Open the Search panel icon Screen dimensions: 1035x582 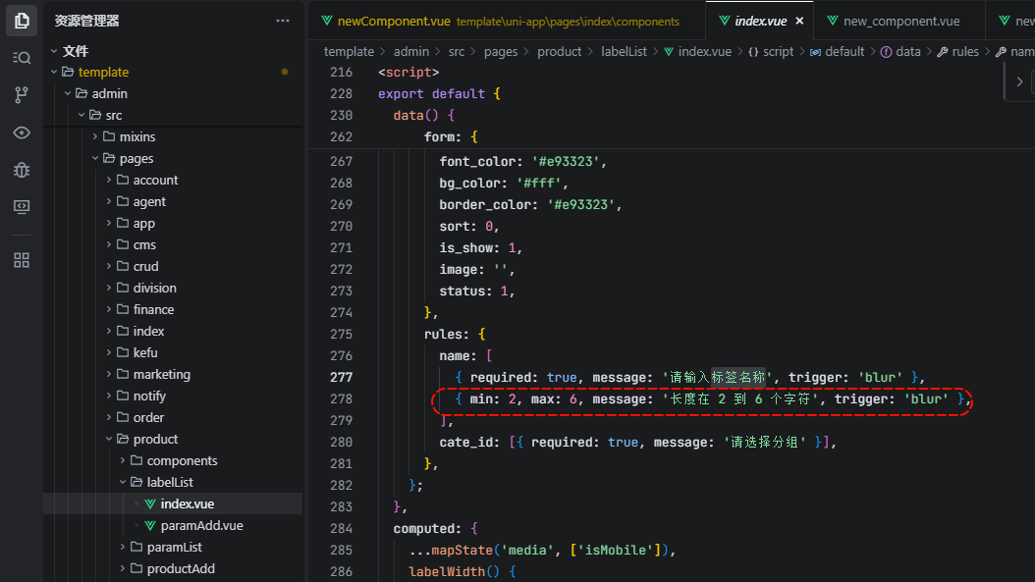22,58
